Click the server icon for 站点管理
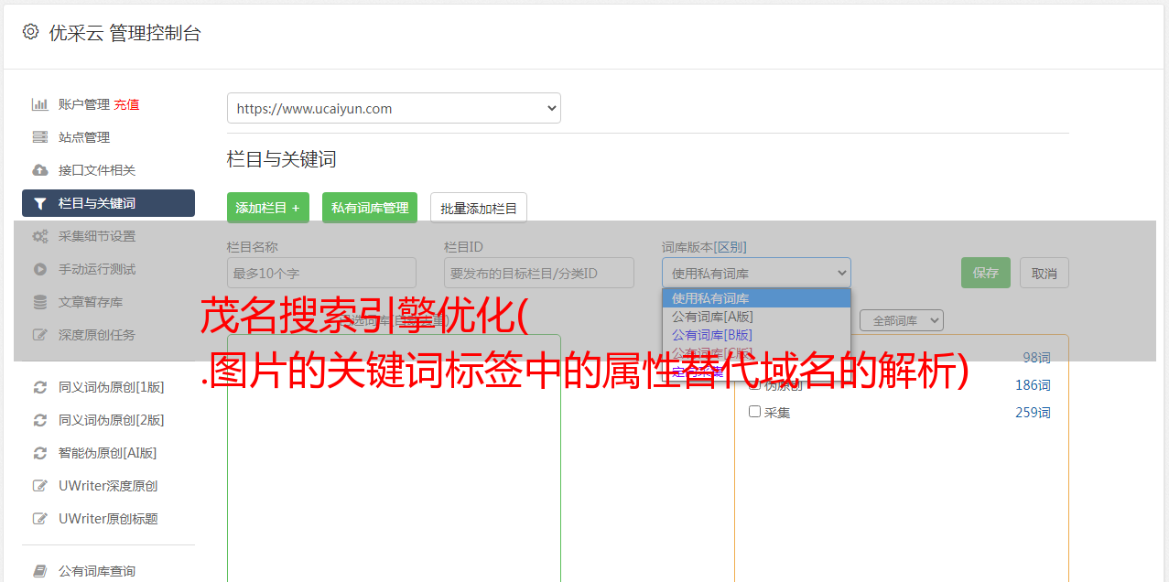Image resolution: width=1169 pixels, height=582 pixels. pos(40,137)
